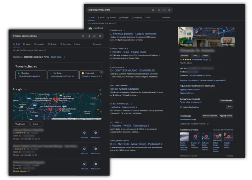Click Google Lens camera icon in front window
The image size is (252, 180).
coord(95,36)
